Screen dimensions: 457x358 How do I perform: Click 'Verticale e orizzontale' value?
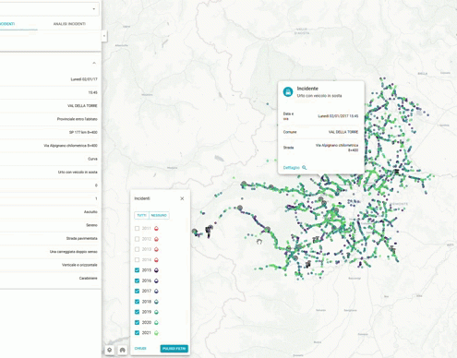click(79, 265)
